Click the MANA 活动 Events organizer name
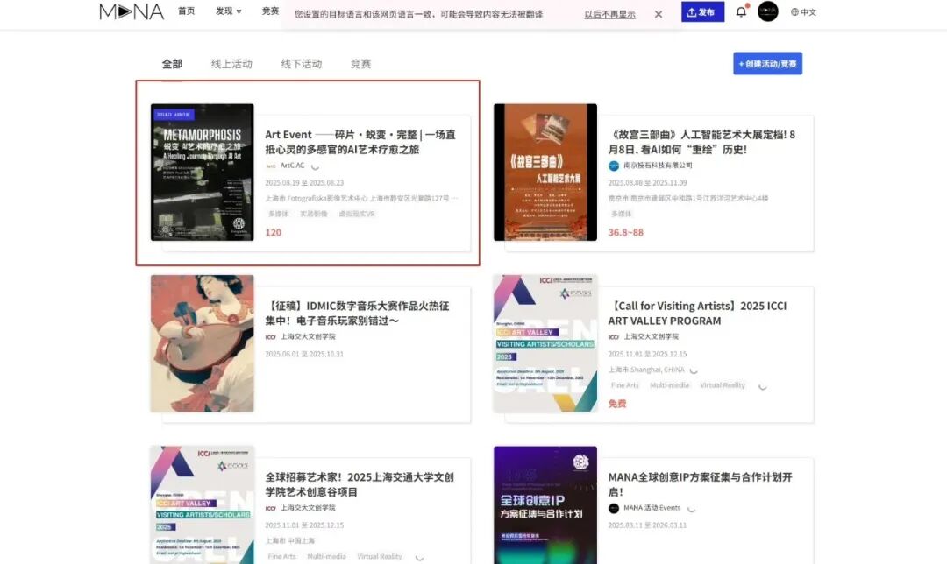This screenshot has height=564, width=947. (652, 508)
